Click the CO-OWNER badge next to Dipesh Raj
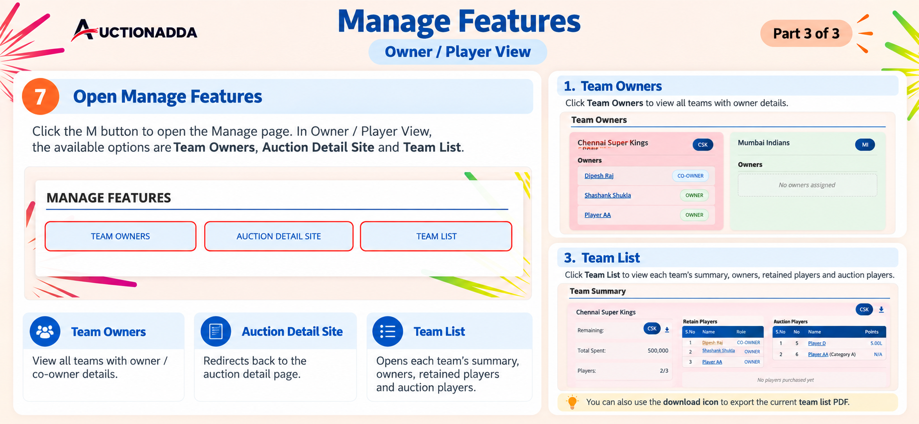Screen dimensions: 919x424 [690, 176]
